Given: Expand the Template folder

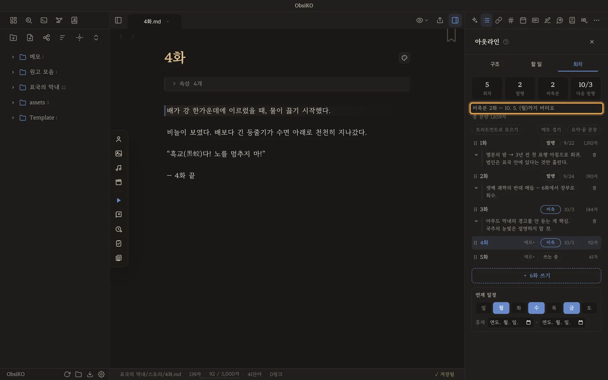Looking at the screenshot, I should [13, 117].
